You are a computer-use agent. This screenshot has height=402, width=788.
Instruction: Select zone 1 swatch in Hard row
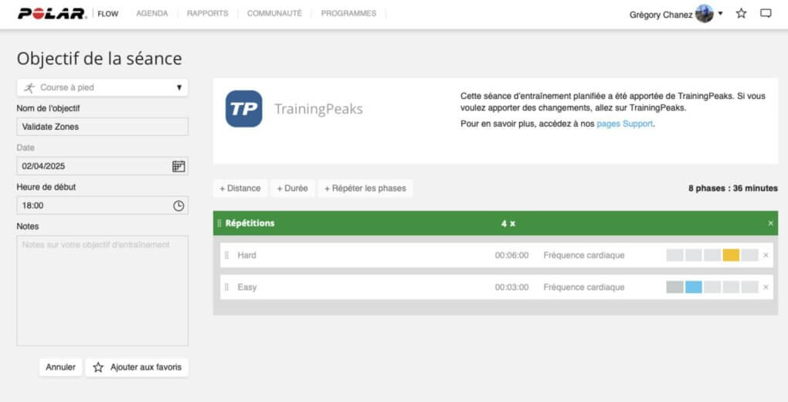click(675, 255)
